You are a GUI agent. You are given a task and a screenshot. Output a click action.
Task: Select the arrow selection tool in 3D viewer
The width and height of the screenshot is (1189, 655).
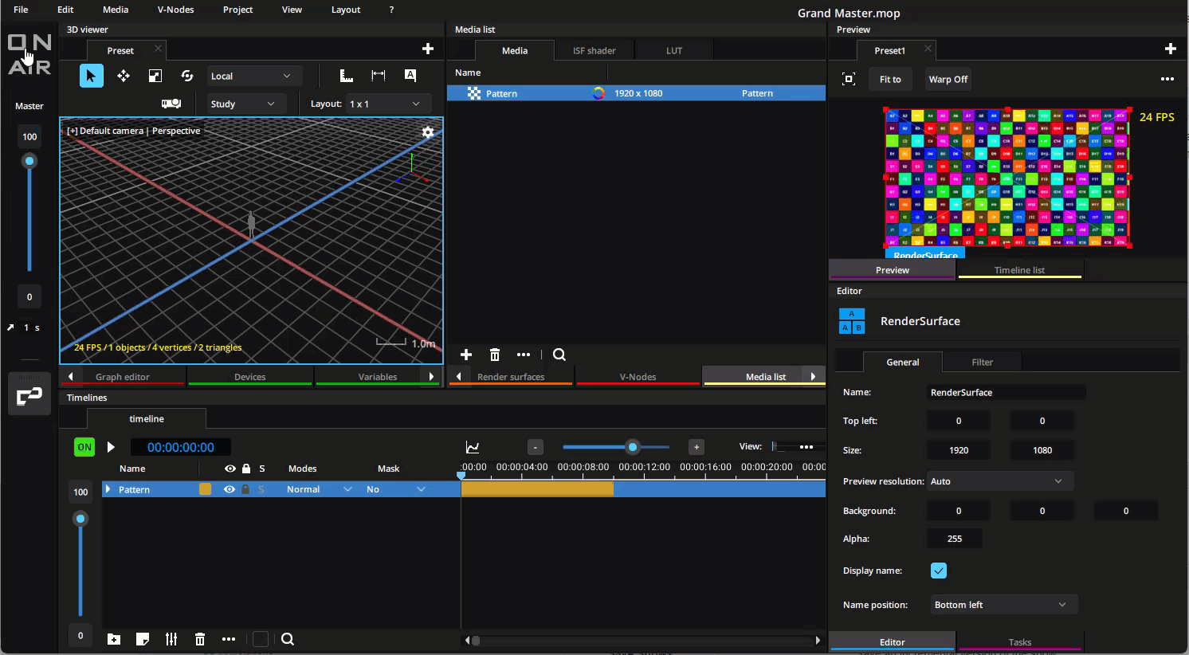(x=91, y=76)
